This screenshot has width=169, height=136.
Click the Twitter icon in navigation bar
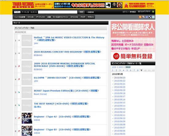pos(153,17)
